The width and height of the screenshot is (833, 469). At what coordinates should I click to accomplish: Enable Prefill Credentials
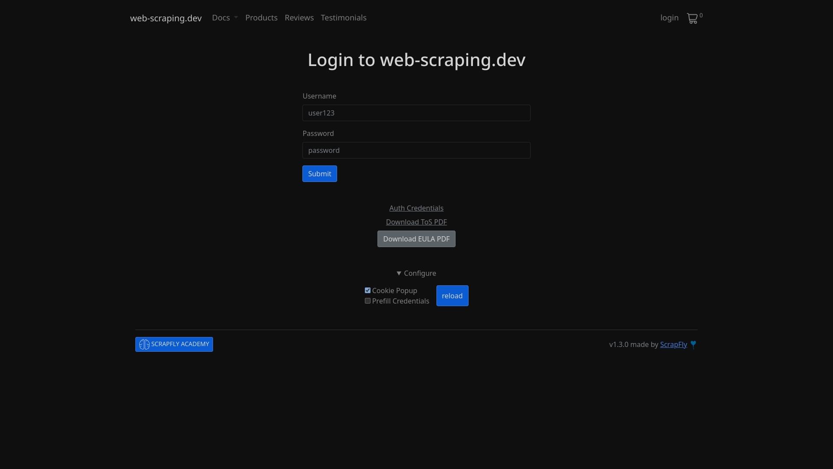point(367,301)
